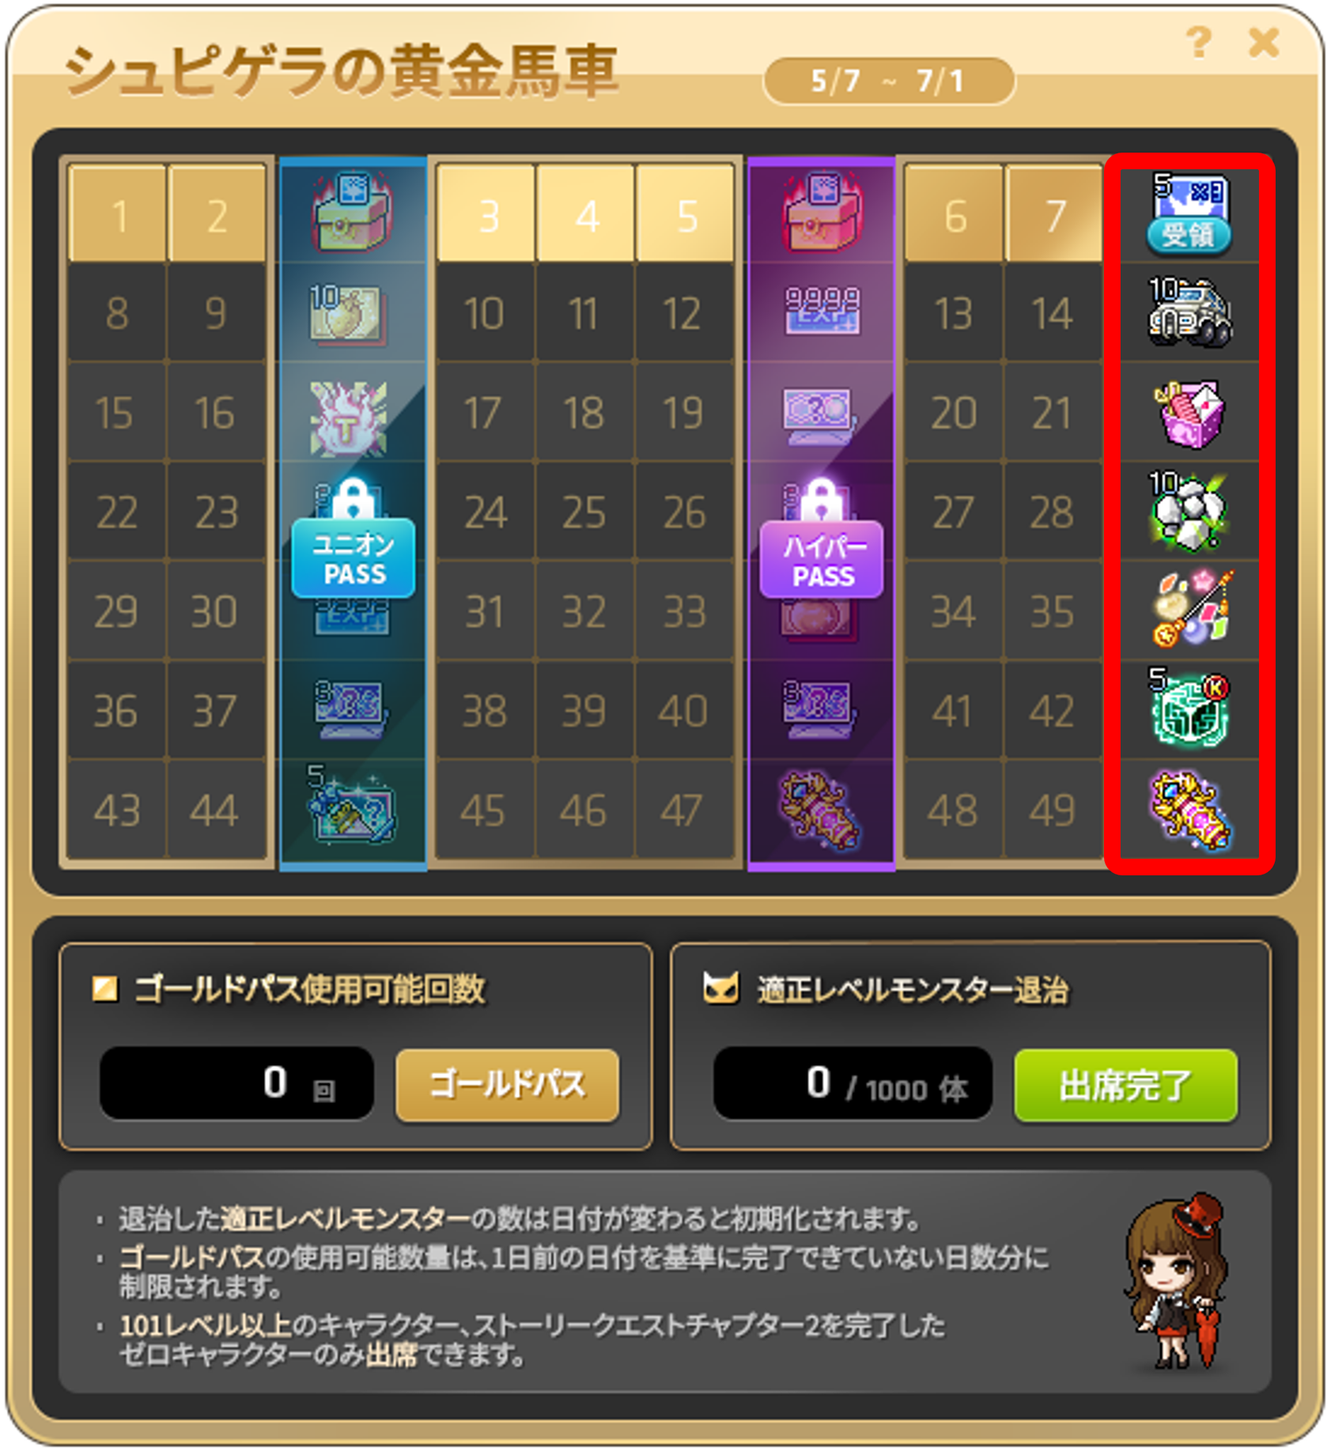The height and width of the screenshot is (1451, 1327).
Task: Select day 25 cell in calendar
Action: [x=584, y=512]
